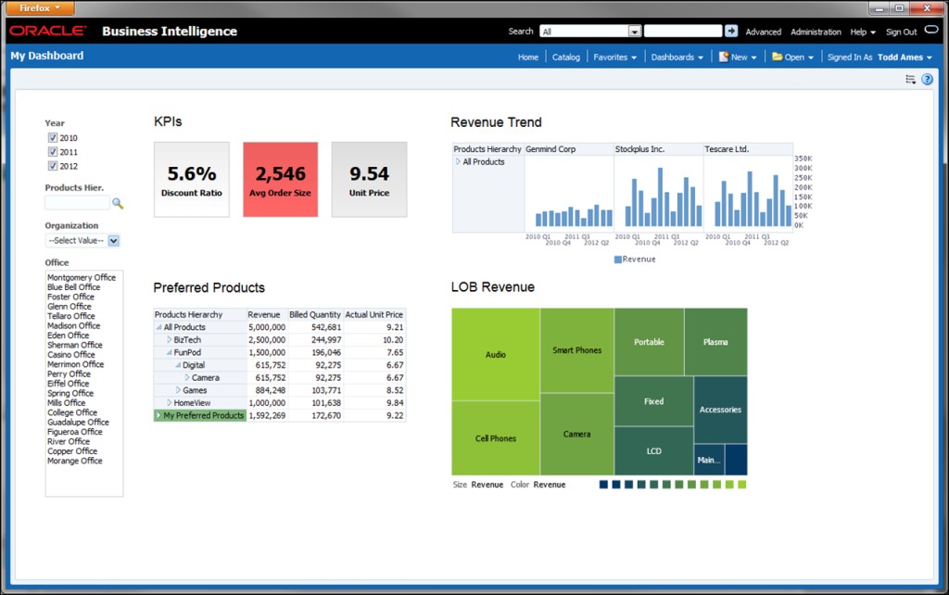Click the Oracle logo
The width and height of the screenshot is (949, 595).
(x=48, y=31)
